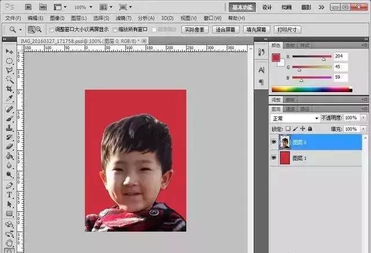371x253 pixels.
Task: Select the Brush tool
Action: click(9, 119)
